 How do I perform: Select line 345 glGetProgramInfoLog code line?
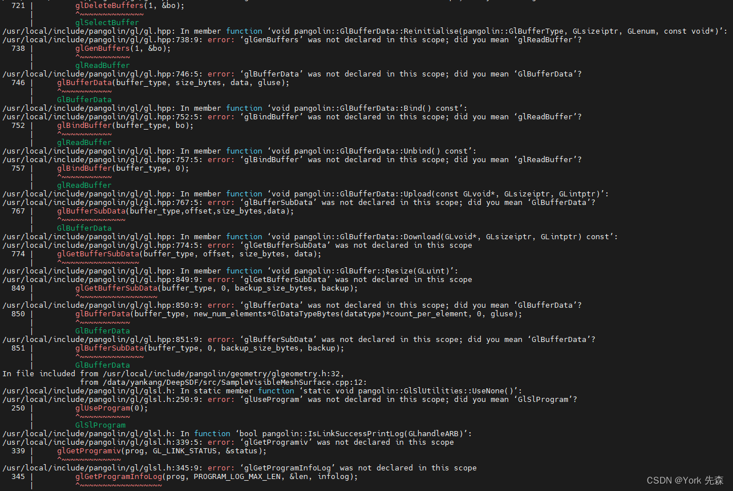pyautogui.click(x=216, y=476)
